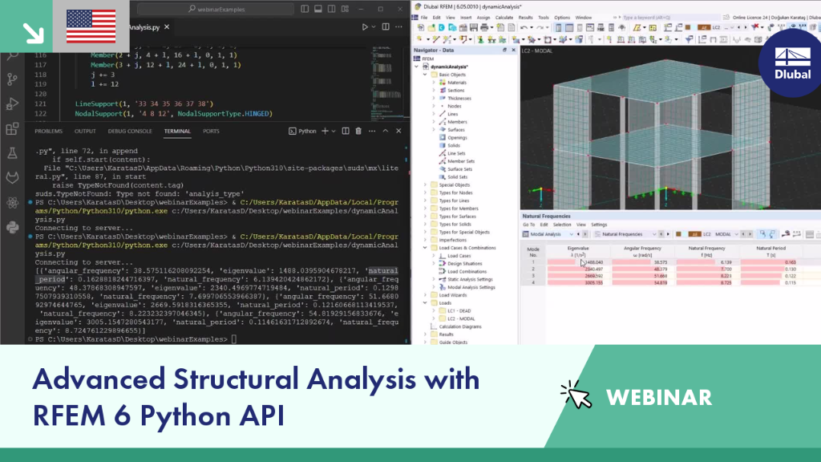The image size is (821, 462).
Task: Expand the Load Cases & Combinations folder
Action: pyautogui.click(x=425, y=248)
